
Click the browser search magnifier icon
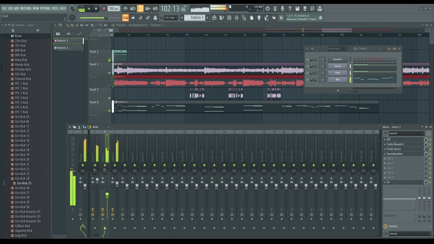point(13,25)
